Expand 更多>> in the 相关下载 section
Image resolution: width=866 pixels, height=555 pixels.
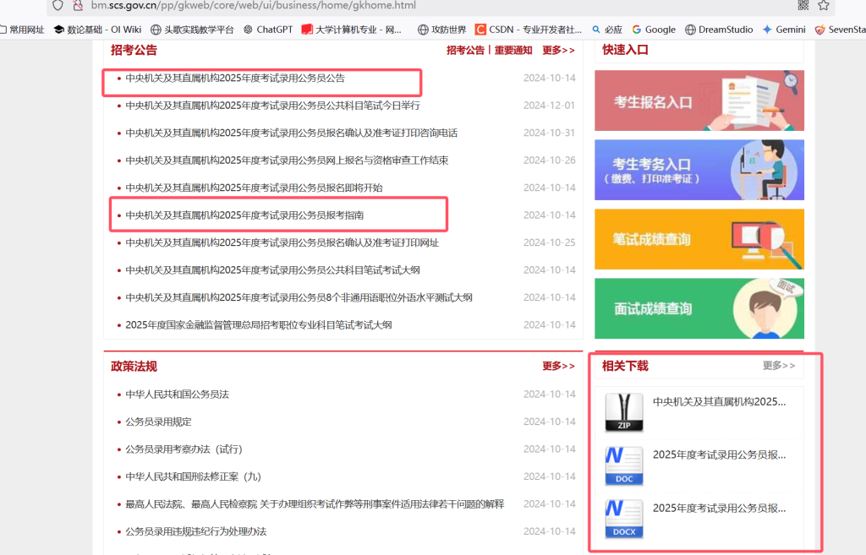[779, 365]
